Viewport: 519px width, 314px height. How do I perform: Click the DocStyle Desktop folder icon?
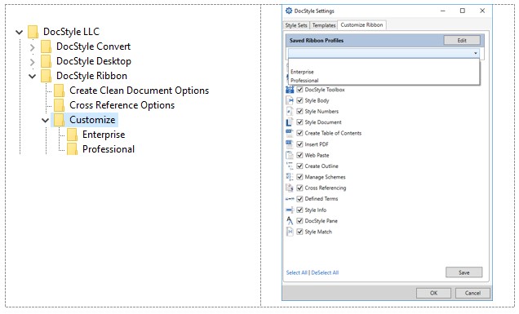[x=46, y=61]
